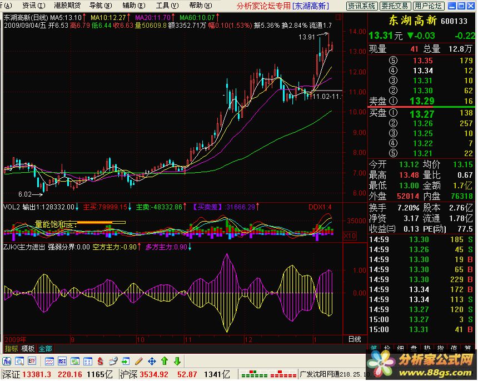Click the ZJKX主力进出 indicator label
Viewport: 478px width, 381px height.
pyautogui.click(x=24, y=247)
